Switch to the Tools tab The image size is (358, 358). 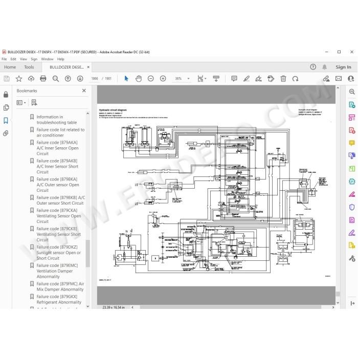coord(29,67)
